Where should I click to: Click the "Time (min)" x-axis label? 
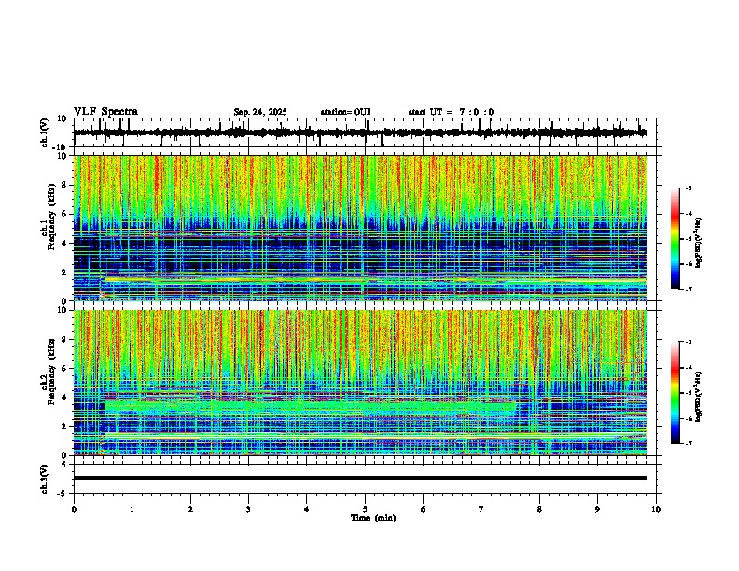373,518
